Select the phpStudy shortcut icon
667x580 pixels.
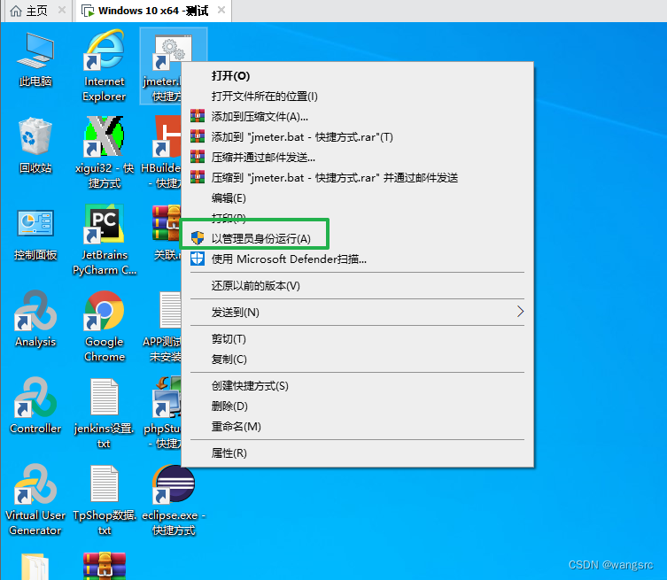pos(167,398)
